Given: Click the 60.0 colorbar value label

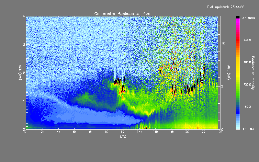Looking at the screenshot, I should [x=248, y=107].
